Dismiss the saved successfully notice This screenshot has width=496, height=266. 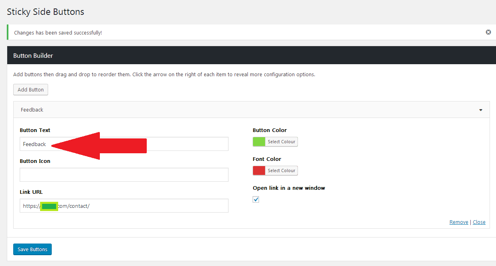pos(488,32)
